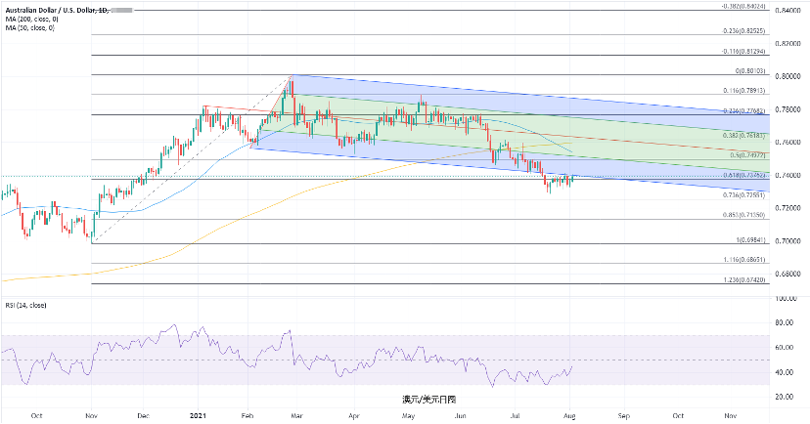
Task: Click 0.72000 on the price axis
Action: tap(787, 208)
